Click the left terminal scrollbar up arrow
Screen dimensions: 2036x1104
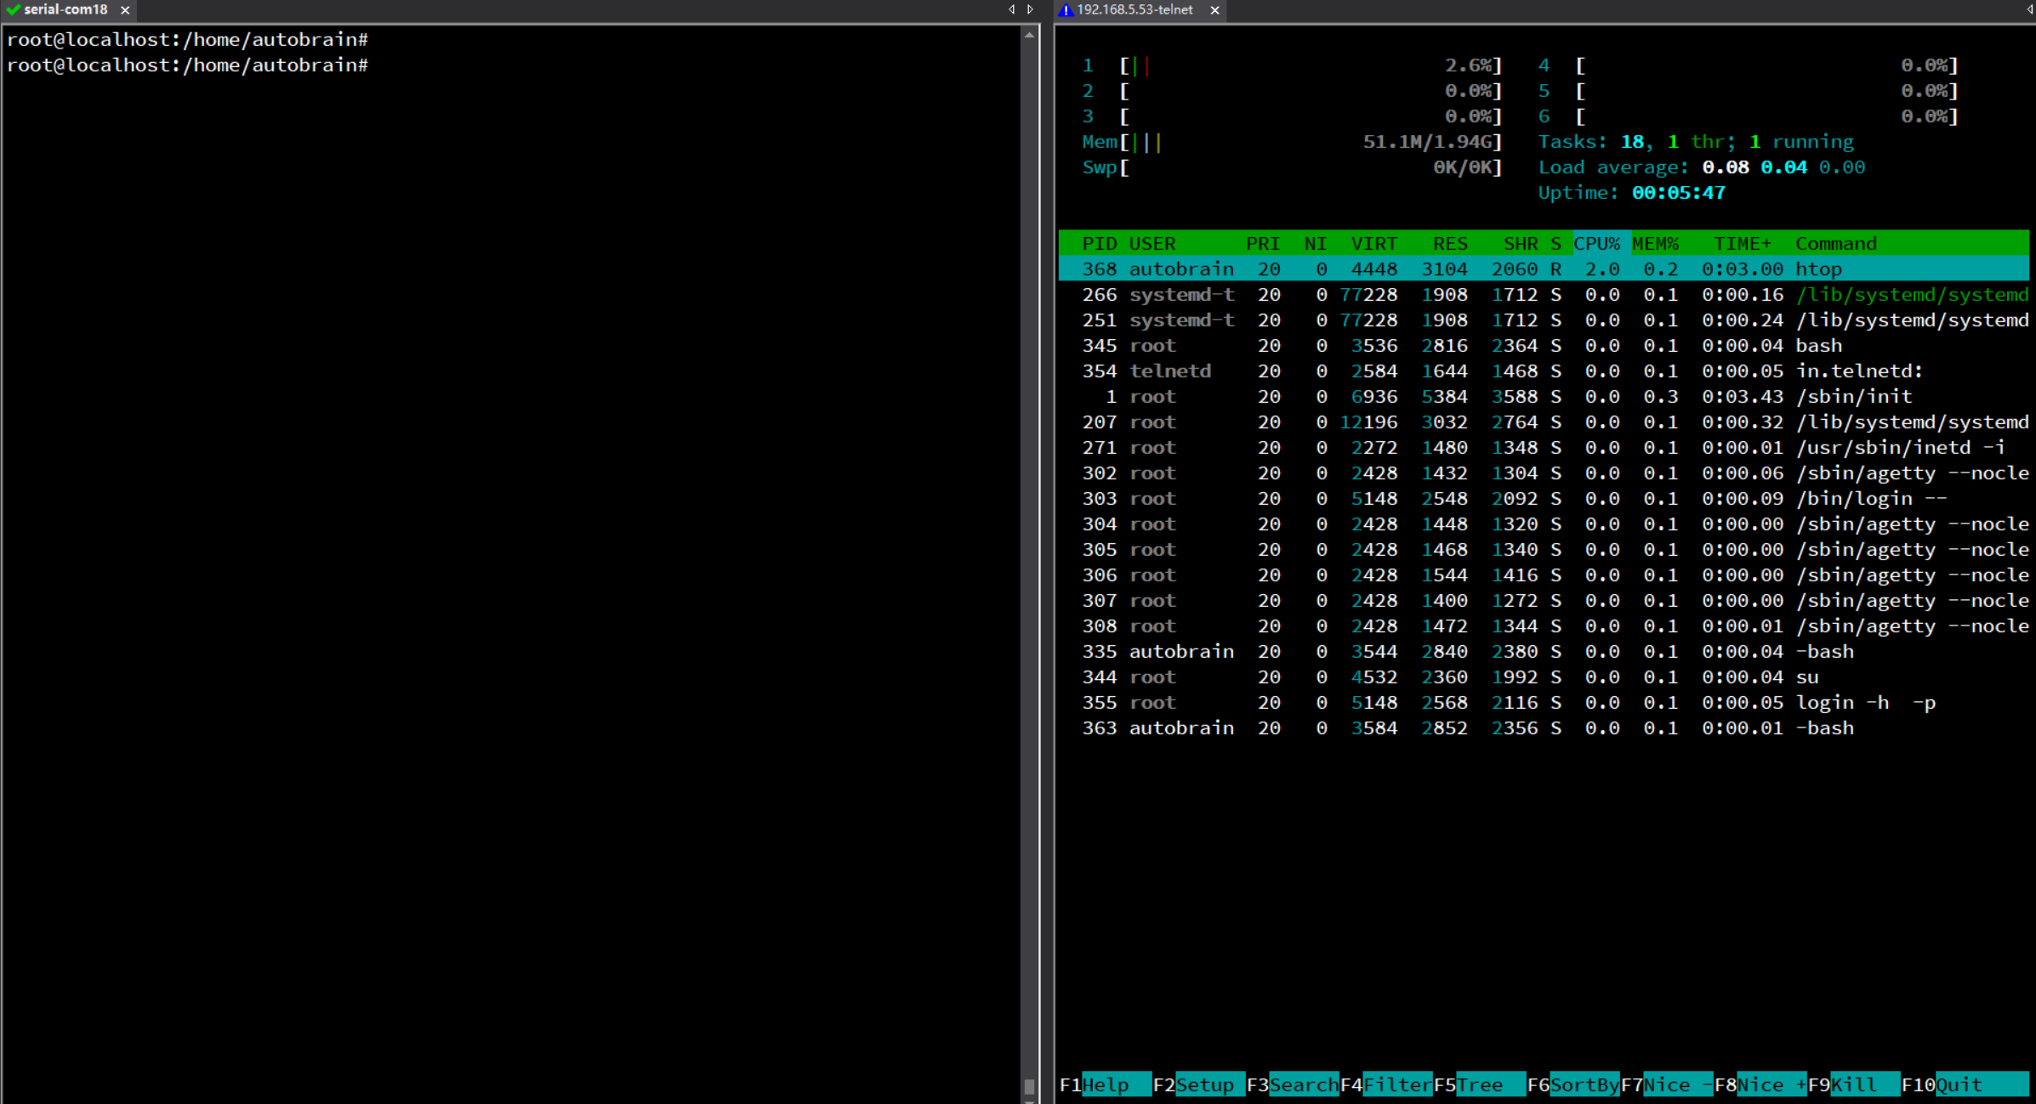[1029, 36]
